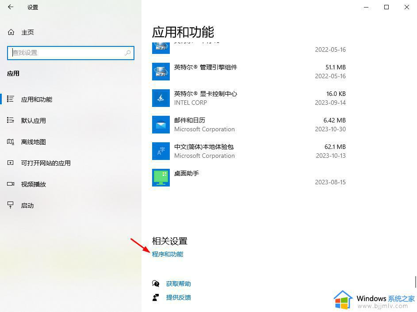Viewport: 417px width, 312px height.
Task: Click the 可打开网站的应用 icon
Action: tap(10, 163)
